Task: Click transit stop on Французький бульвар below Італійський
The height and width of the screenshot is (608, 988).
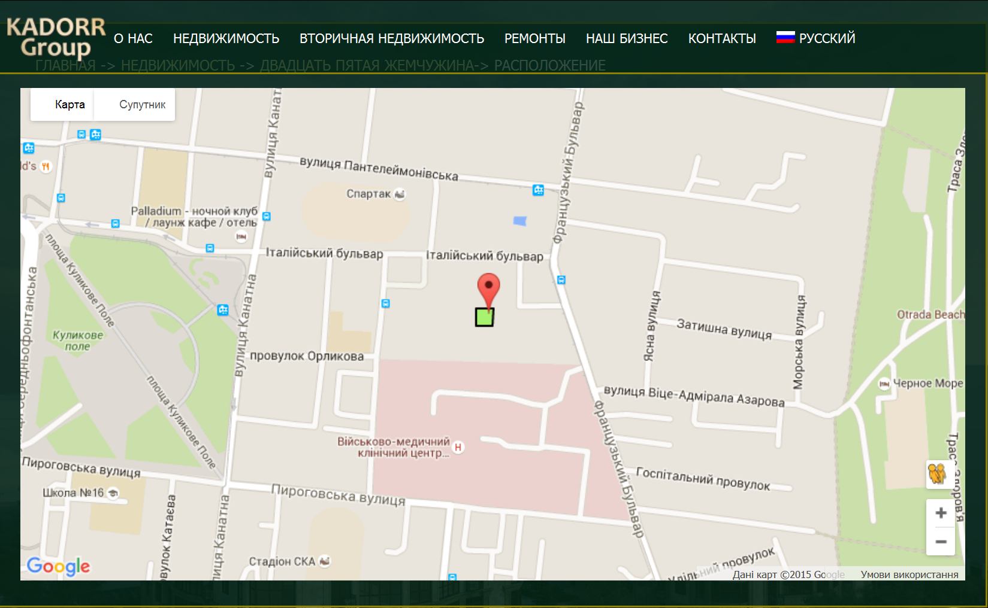Action: point(561,280)
